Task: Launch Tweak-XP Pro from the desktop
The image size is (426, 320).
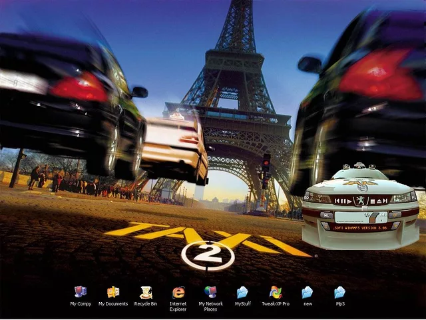Action: tap(275, 292)
